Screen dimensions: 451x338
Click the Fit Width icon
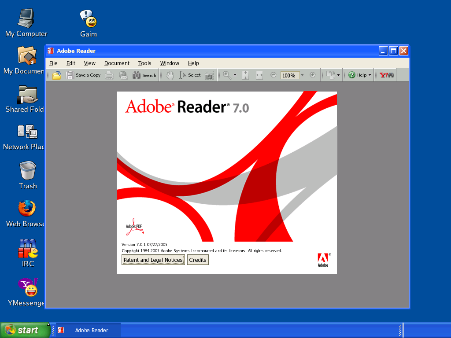coord(259,75)
